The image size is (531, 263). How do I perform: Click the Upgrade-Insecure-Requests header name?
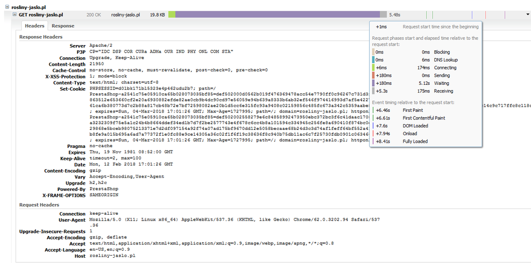coord(53,232)
